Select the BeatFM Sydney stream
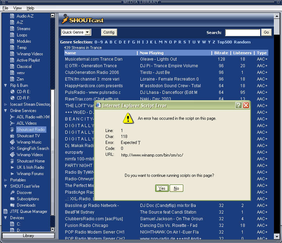The width and height of the screenshot is (282, 243). point(79,212)
